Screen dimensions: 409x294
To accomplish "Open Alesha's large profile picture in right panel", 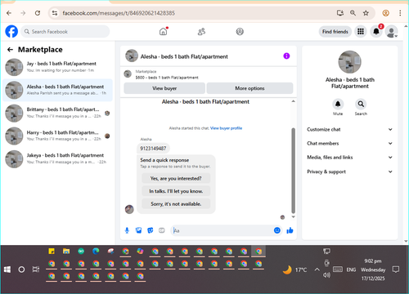I will [x=349, y=62].
